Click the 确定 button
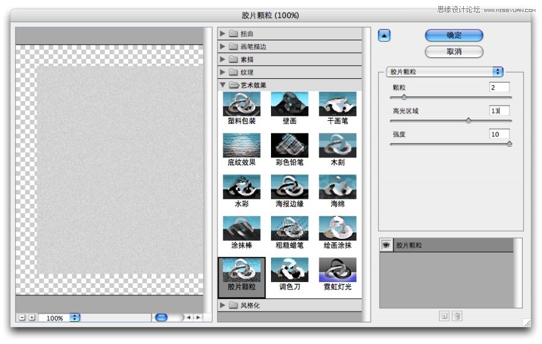Screen dimensions: 542x344 [x=454, y=35]
